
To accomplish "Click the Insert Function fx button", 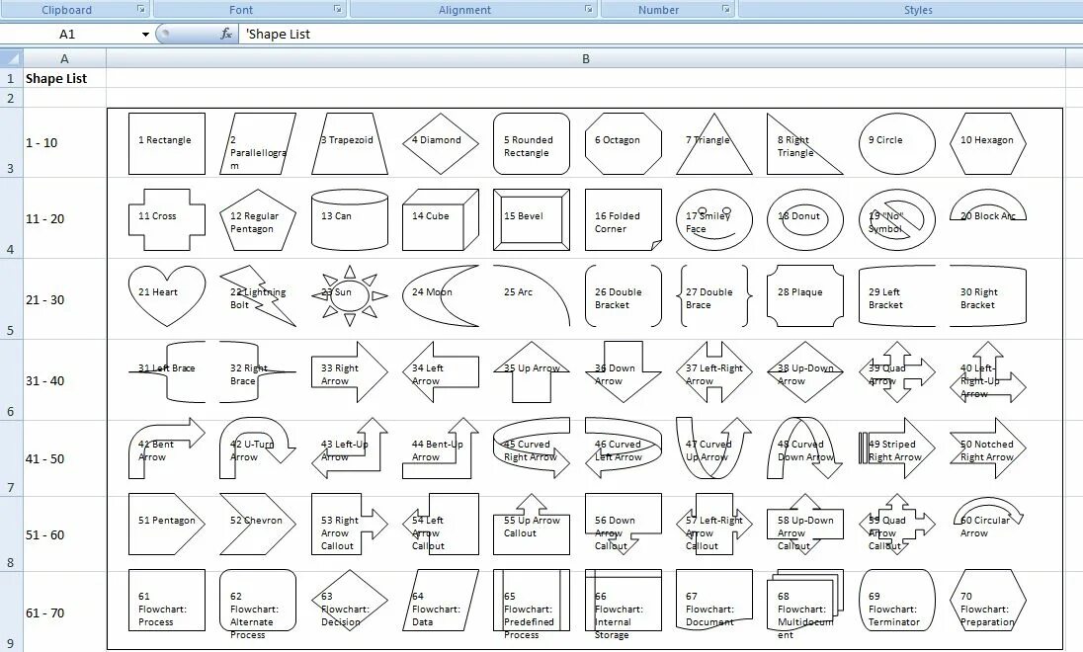I will click(225, 33).
